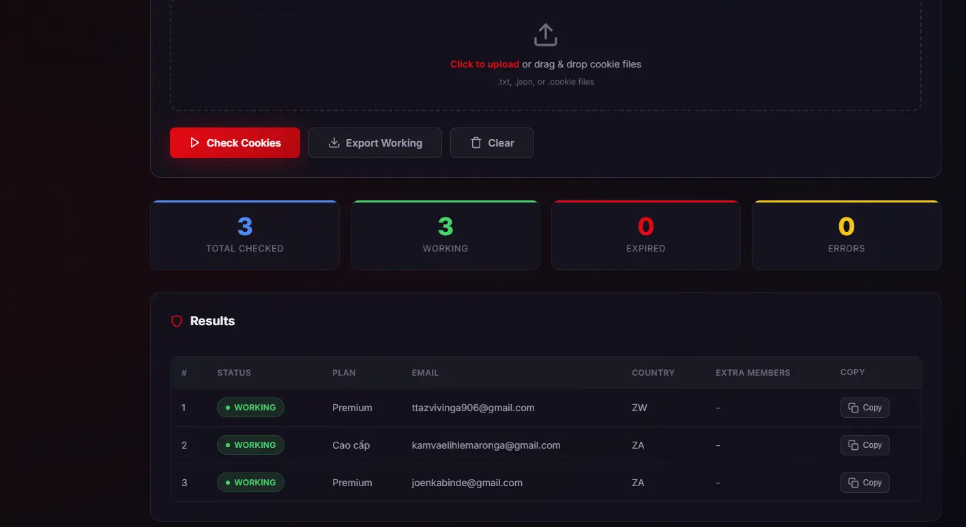
Task: Click the COUNTRY column header
Action: click(653, 373)
